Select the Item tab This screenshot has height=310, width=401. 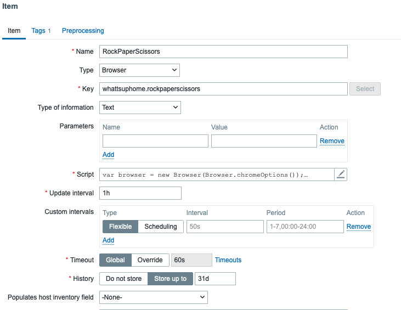point(14,31)
